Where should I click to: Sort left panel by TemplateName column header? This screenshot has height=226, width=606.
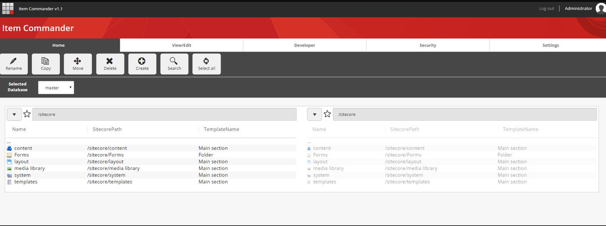pos(221,129)
